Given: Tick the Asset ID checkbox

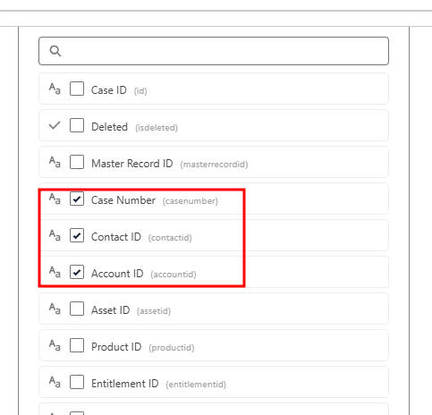Looking at the screenshot, I should coord(77,309).
